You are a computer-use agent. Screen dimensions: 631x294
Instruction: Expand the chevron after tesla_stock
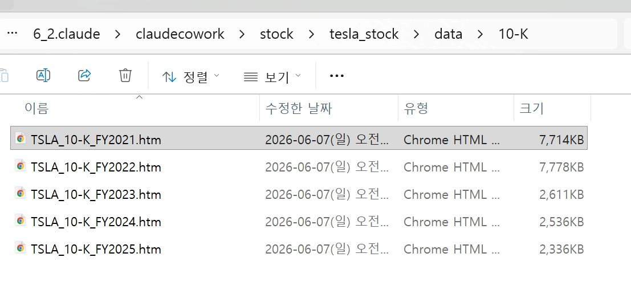point(417,35)
